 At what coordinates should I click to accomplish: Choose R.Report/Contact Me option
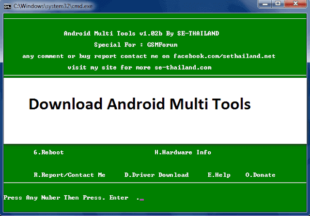69,175
